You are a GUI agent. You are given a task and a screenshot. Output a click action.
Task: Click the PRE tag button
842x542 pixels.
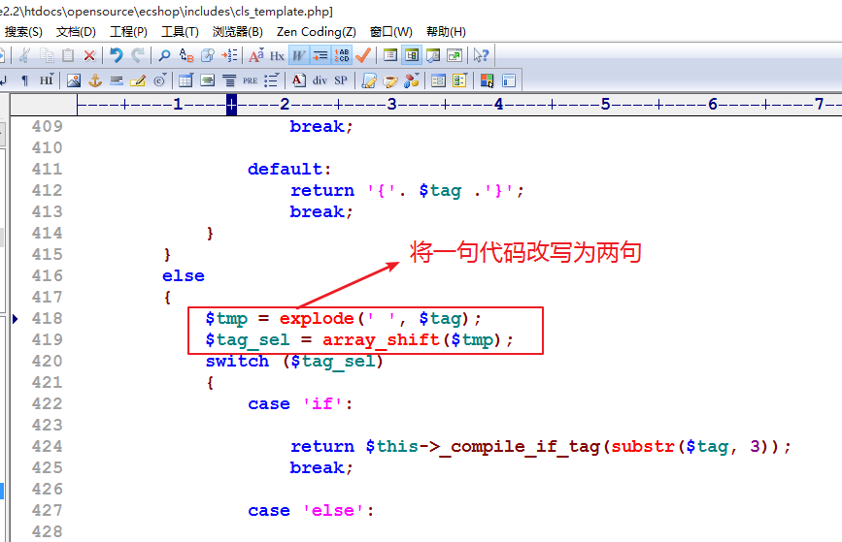tap(250, 80)
